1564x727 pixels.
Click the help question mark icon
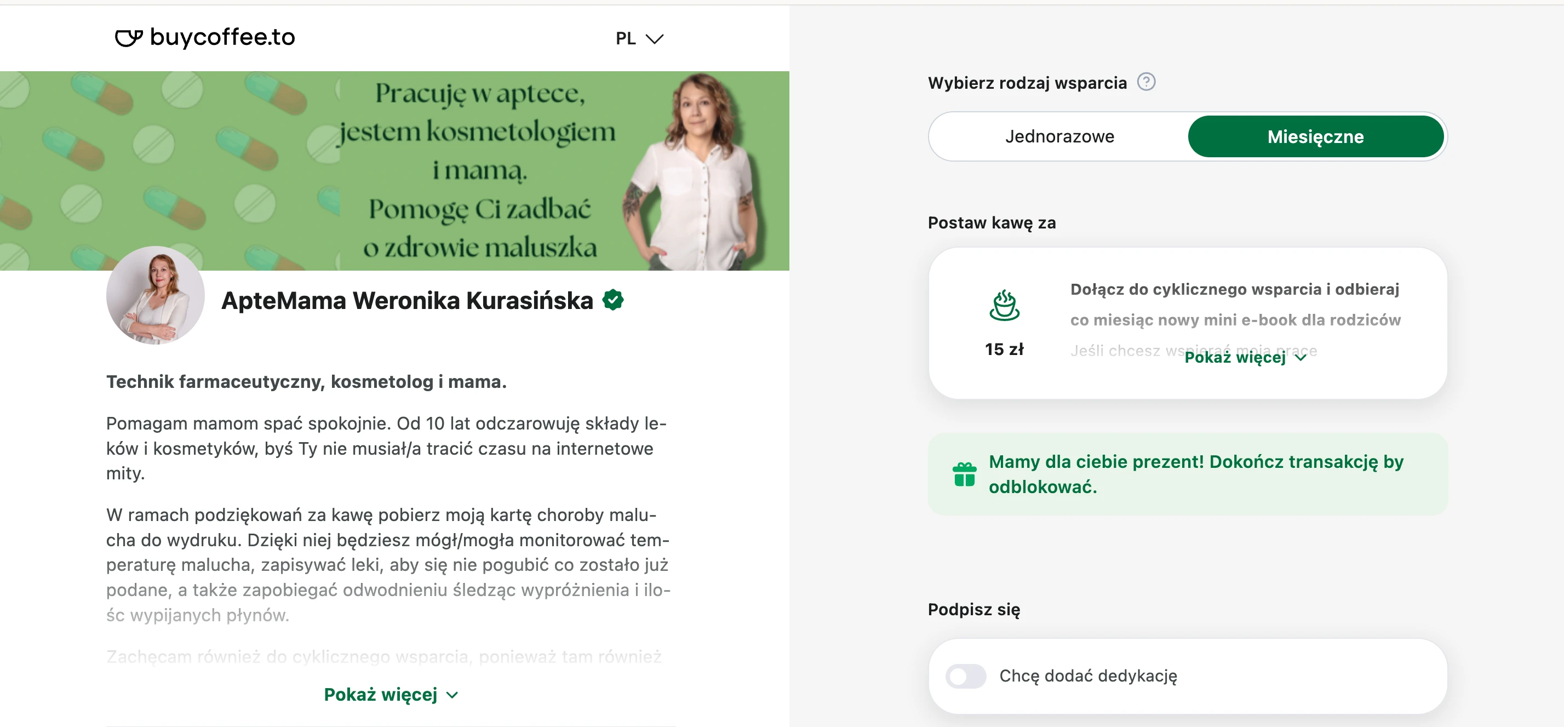1145,82
